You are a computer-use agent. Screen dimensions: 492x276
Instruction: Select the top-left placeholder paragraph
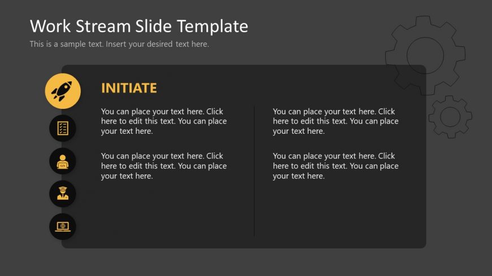pyautogui.click(x=164, y=121)
